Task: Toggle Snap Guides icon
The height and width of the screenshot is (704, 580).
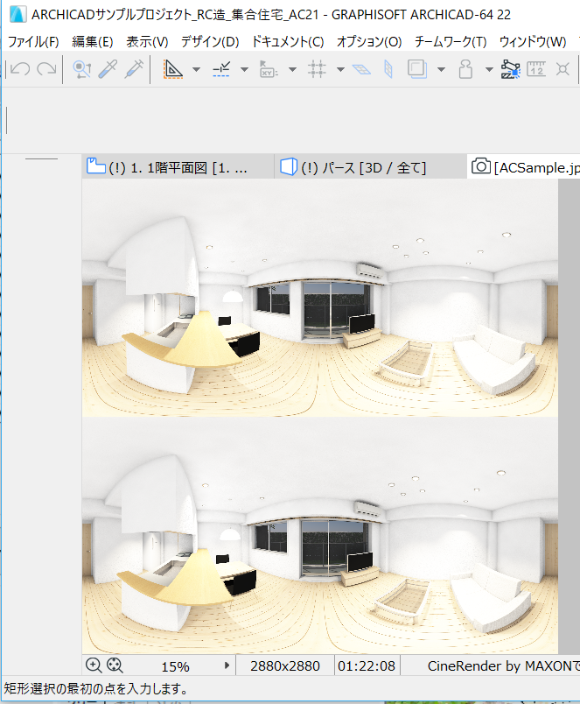Action: (221, 69)
